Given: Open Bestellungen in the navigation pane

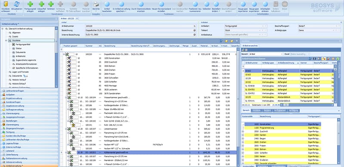Looking at the screenshot, I should tap(29, 121).
